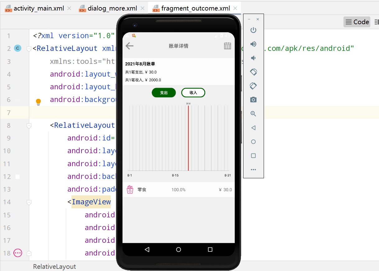The image size is (379, 271).
Task: Select the 支出 expense button
Action: point(164,93)
